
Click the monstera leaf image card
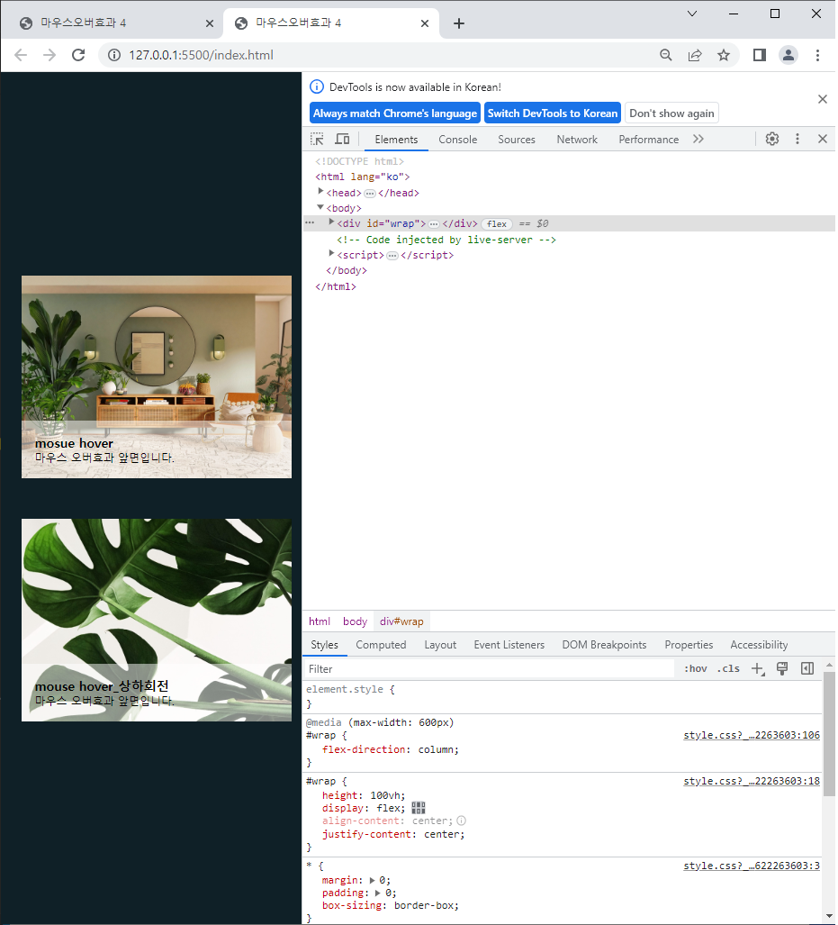pyautogui.click(x=157, y=620)
